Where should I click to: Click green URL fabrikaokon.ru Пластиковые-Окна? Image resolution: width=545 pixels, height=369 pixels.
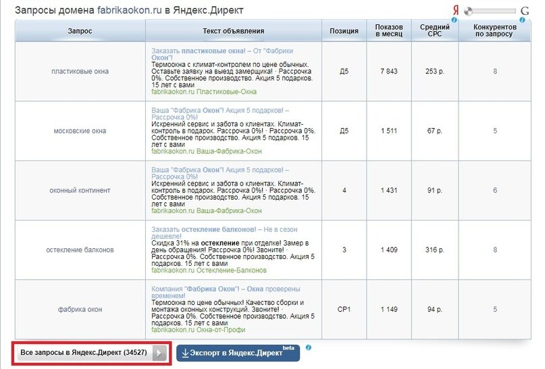point(204,92)
